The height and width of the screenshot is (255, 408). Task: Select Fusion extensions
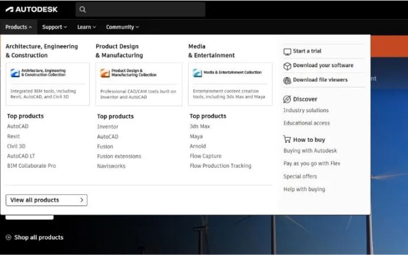tap(119, 157)
